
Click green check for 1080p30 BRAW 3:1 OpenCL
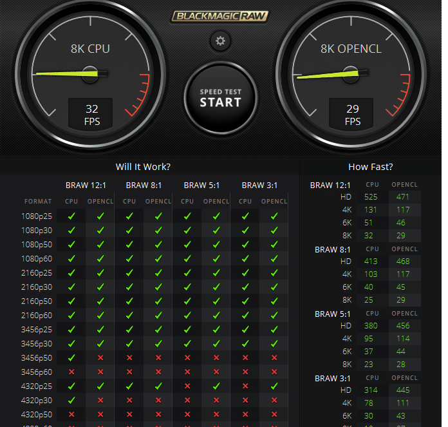click(x=274, y=231)
